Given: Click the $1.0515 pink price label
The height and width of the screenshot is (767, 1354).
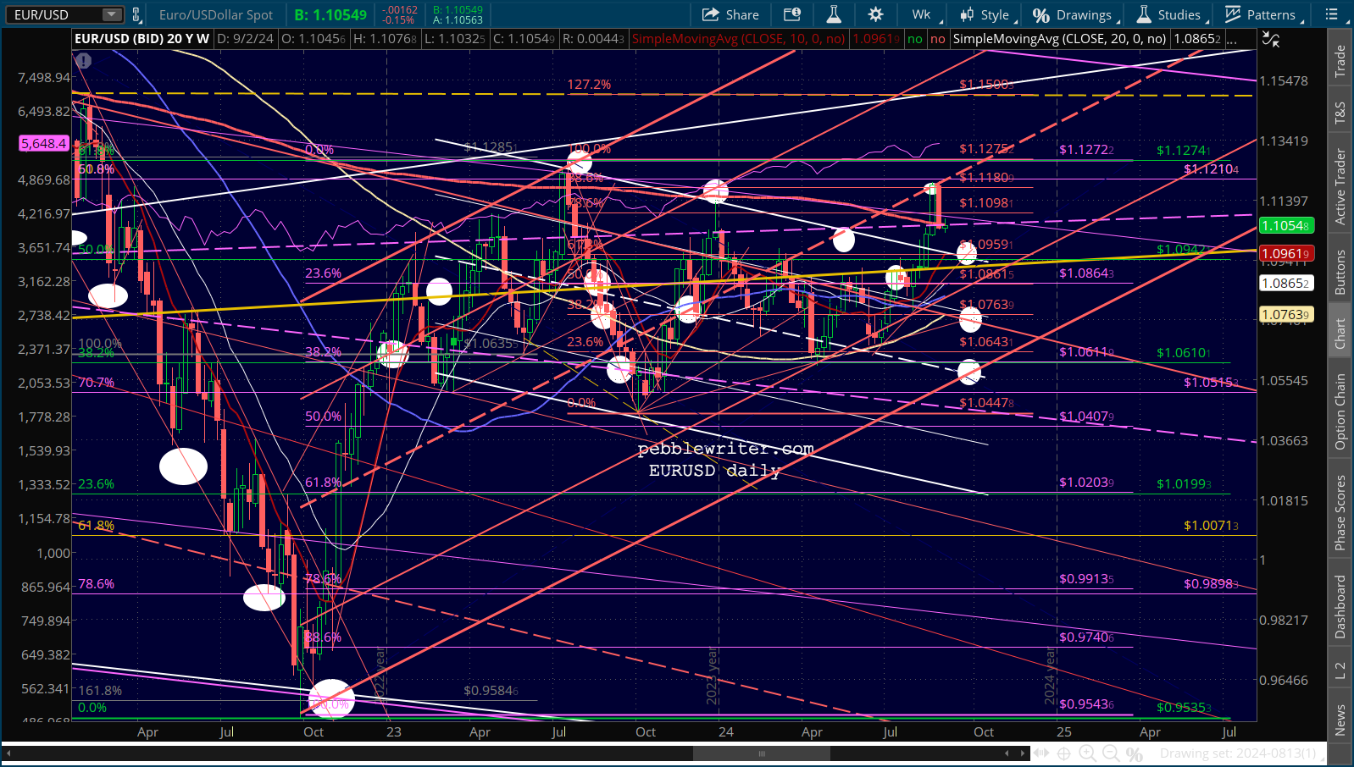Looking at the screenshot, I should pyautogui.click(x=1211, y=383).
